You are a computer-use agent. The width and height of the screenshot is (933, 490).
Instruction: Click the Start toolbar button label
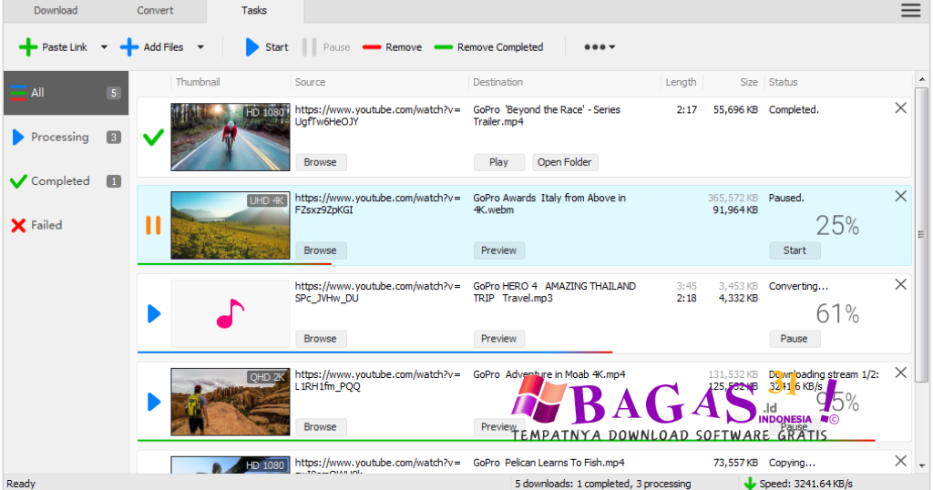277,47
